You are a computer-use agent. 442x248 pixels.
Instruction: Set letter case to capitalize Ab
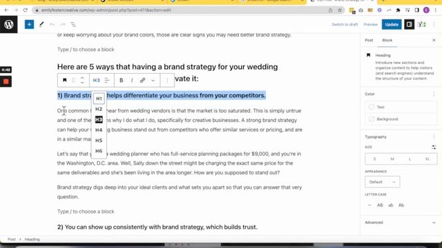click(401, 205)
